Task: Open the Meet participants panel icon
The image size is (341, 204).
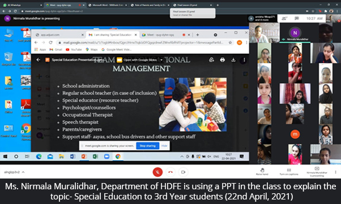Action: (x=284, y=19)
